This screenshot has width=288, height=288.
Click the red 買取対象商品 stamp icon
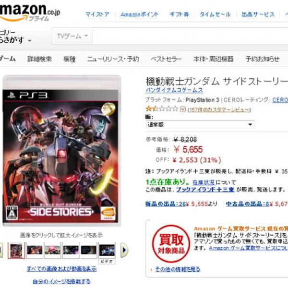coord(171,243)
